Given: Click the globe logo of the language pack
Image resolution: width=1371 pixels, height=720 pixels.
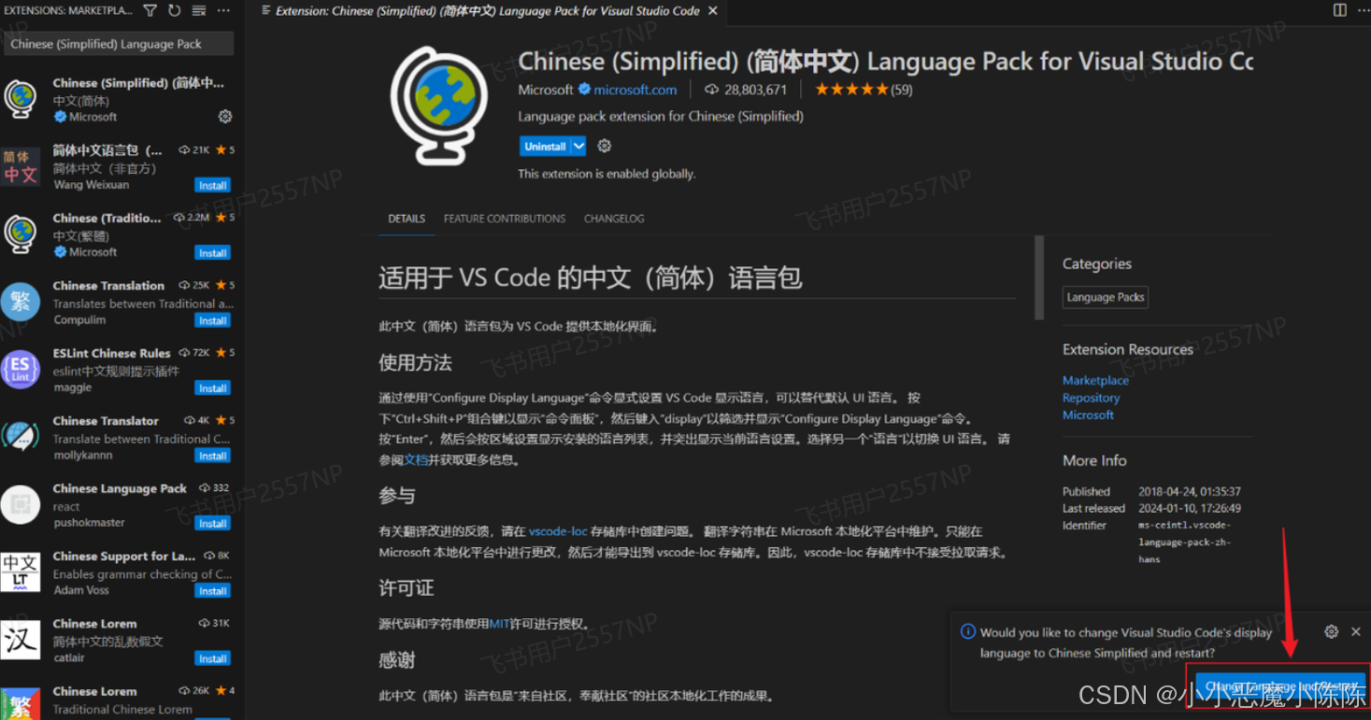Looking at the screenshot, I should pyautogui.click(x=439, y=106).
